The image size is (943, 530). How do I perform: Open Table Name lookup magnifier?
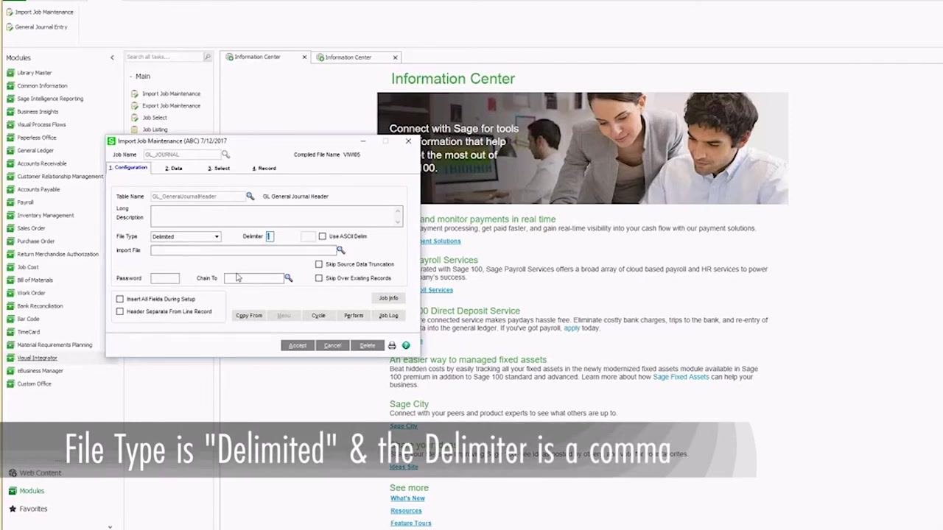click(x=250, y=197)
